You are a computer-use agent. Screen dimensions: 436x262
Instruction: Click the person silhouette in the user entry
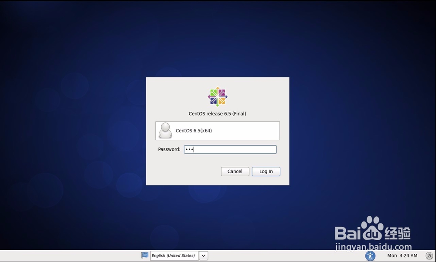pos(165,131)
